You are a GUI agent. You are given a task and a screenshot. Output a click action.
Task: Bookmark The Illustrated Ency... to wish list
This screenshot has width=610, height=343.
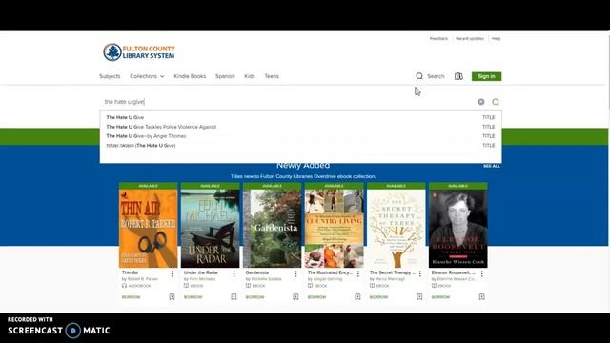357,296
